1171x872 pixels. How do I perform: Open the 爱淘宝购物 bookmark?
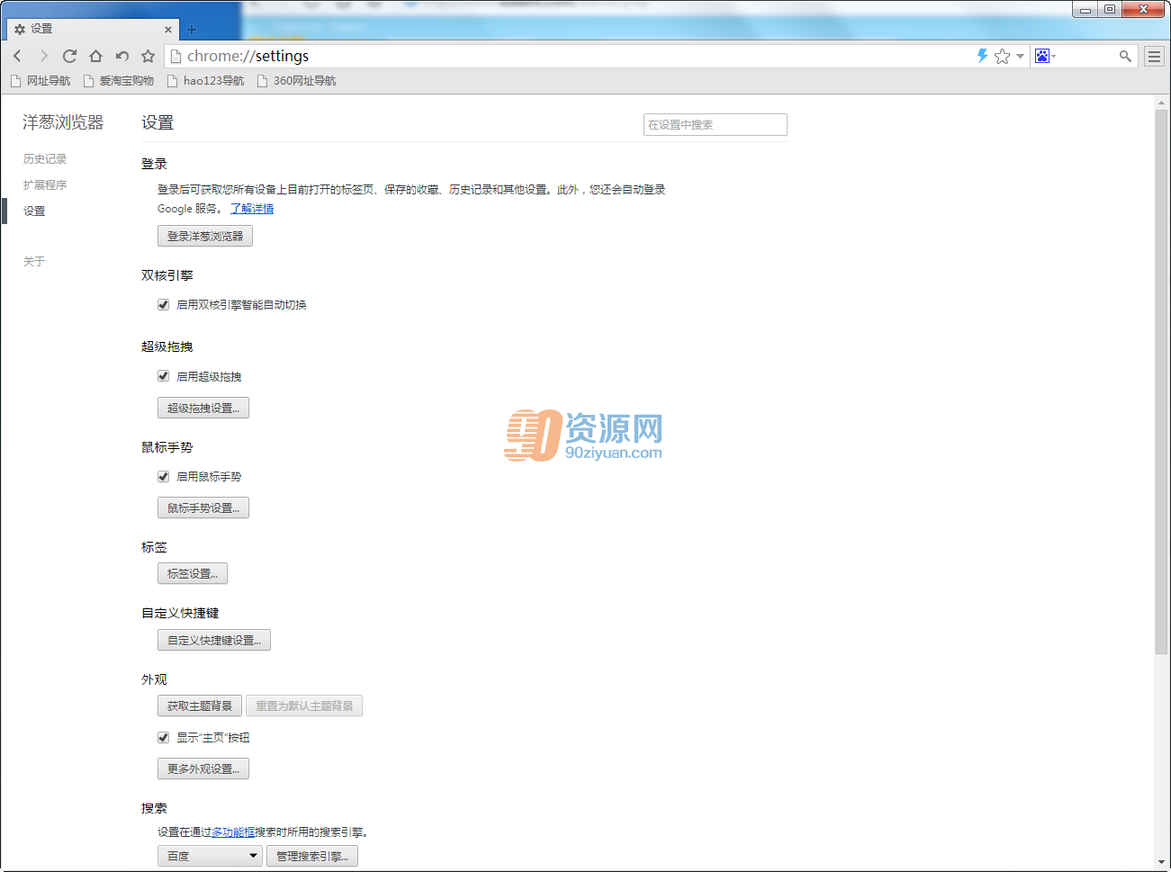pyautogui.click(x=119, y=81)
